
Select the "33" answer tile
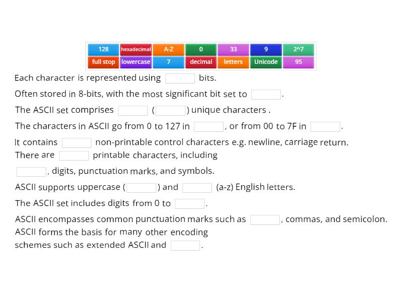(233, 49)
